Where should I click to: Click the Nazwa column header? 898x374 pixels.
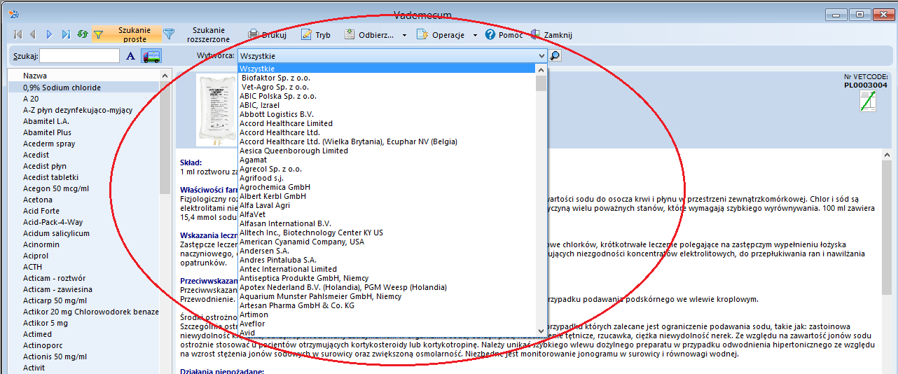(x=84, y=75)
